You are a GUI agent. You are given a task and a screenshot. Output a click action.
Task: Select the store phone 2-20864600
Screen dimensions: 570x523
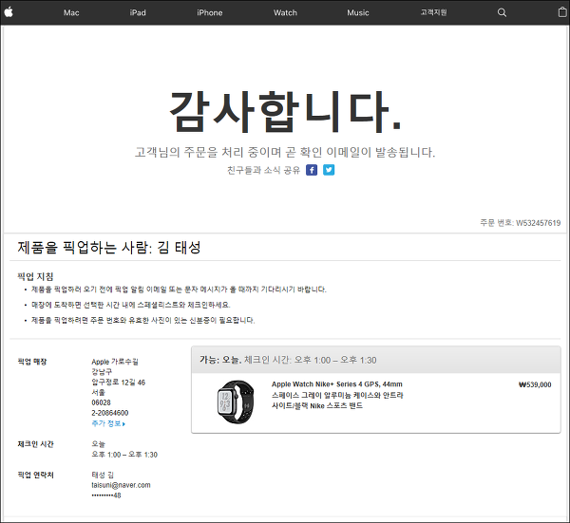click(110, 413)
